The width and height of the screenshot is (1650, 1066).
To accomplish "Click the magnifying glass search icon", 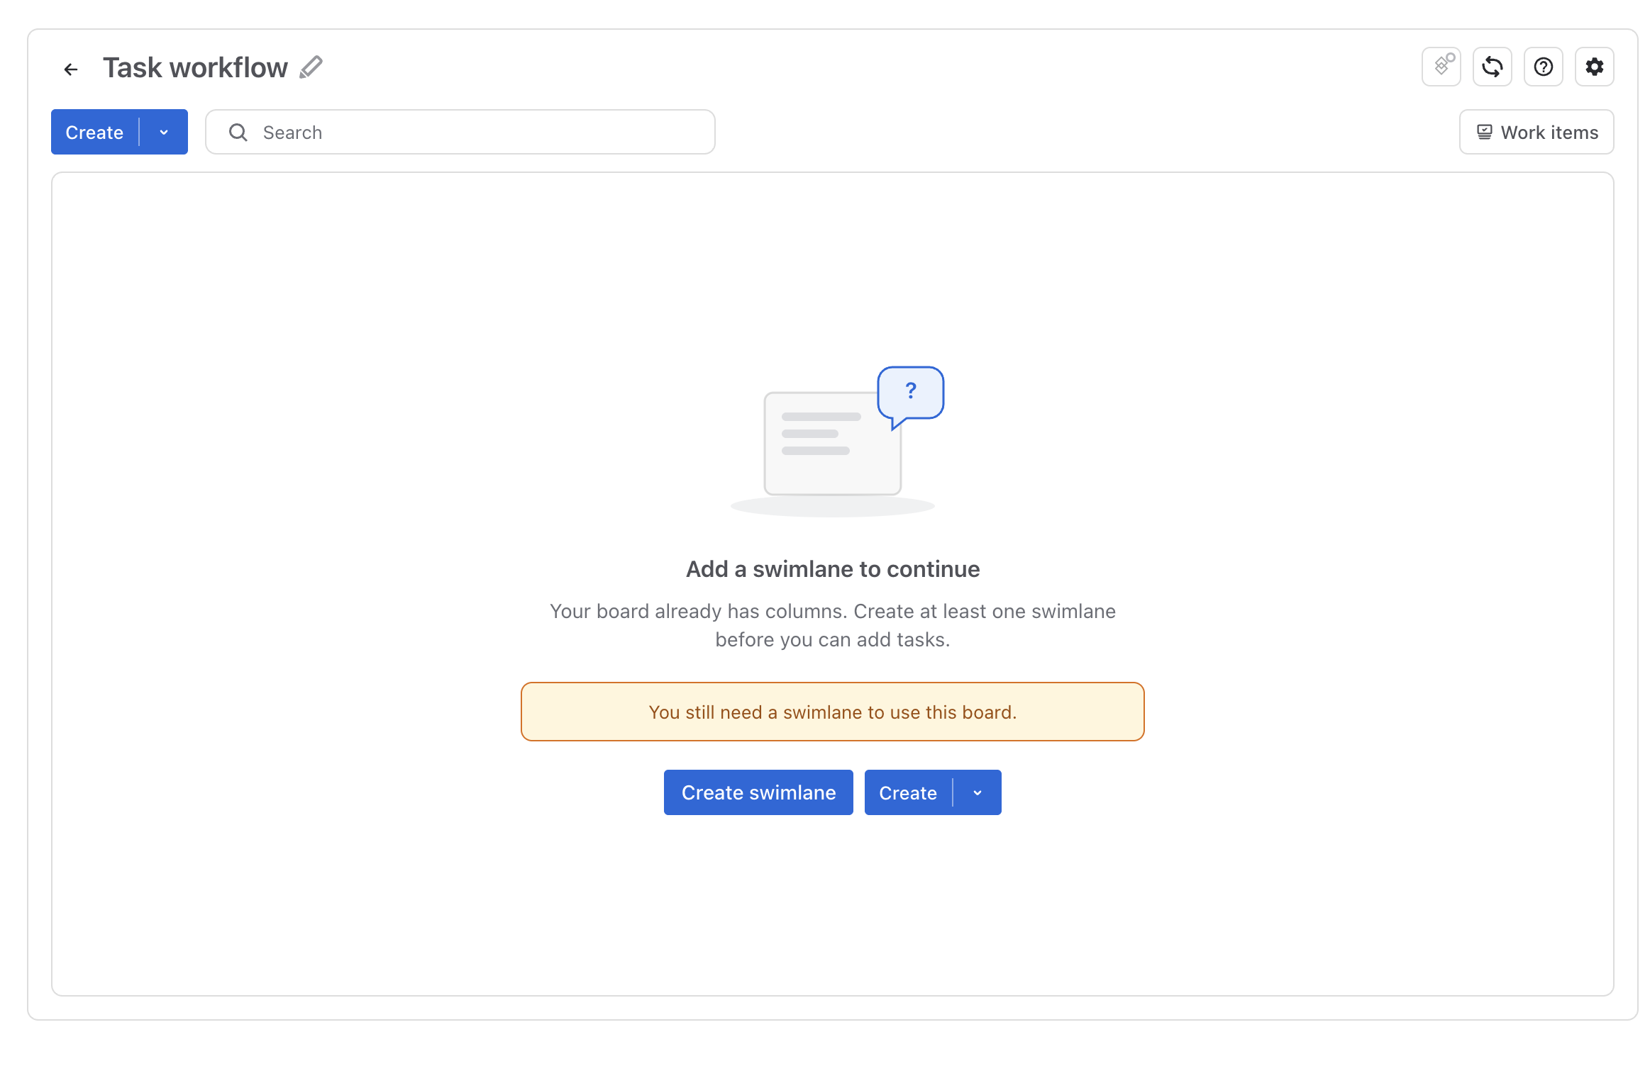I will pos(238,133).
